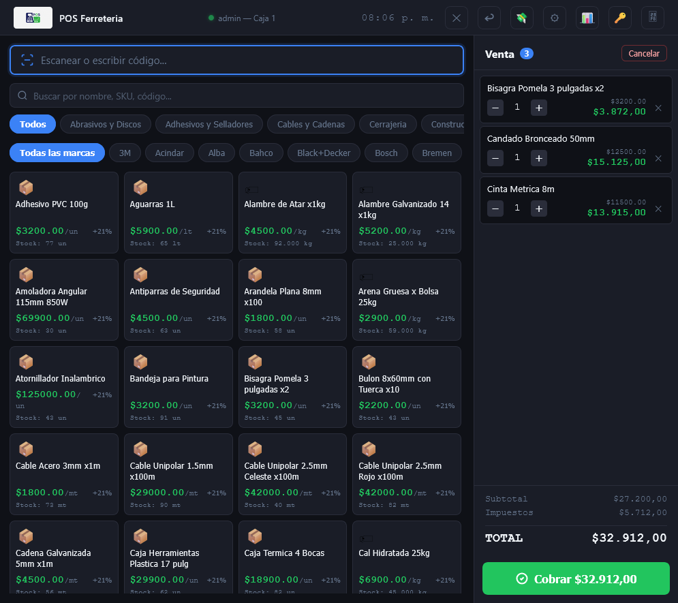Select the Bosch brand filter
This screenshot has height=603, width=678.
386,153
